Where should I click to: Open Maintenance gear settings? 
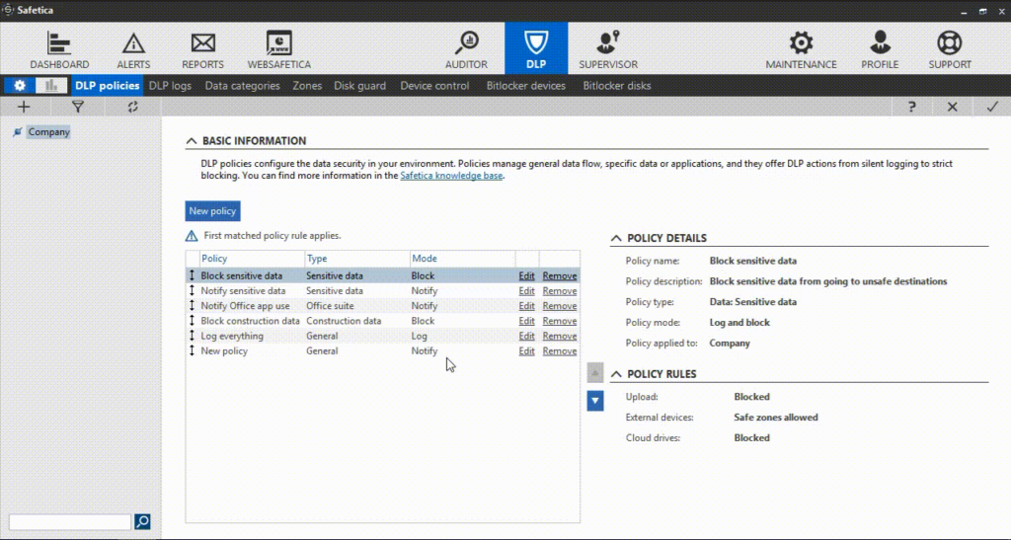pyautogui.click(x=801, y=49)
